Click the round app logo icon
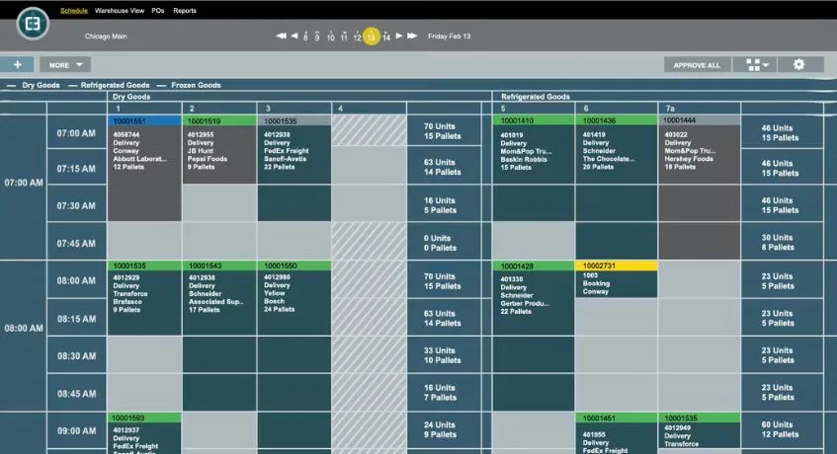The height and width of the screenshot is (454, 837). point(33,24)
